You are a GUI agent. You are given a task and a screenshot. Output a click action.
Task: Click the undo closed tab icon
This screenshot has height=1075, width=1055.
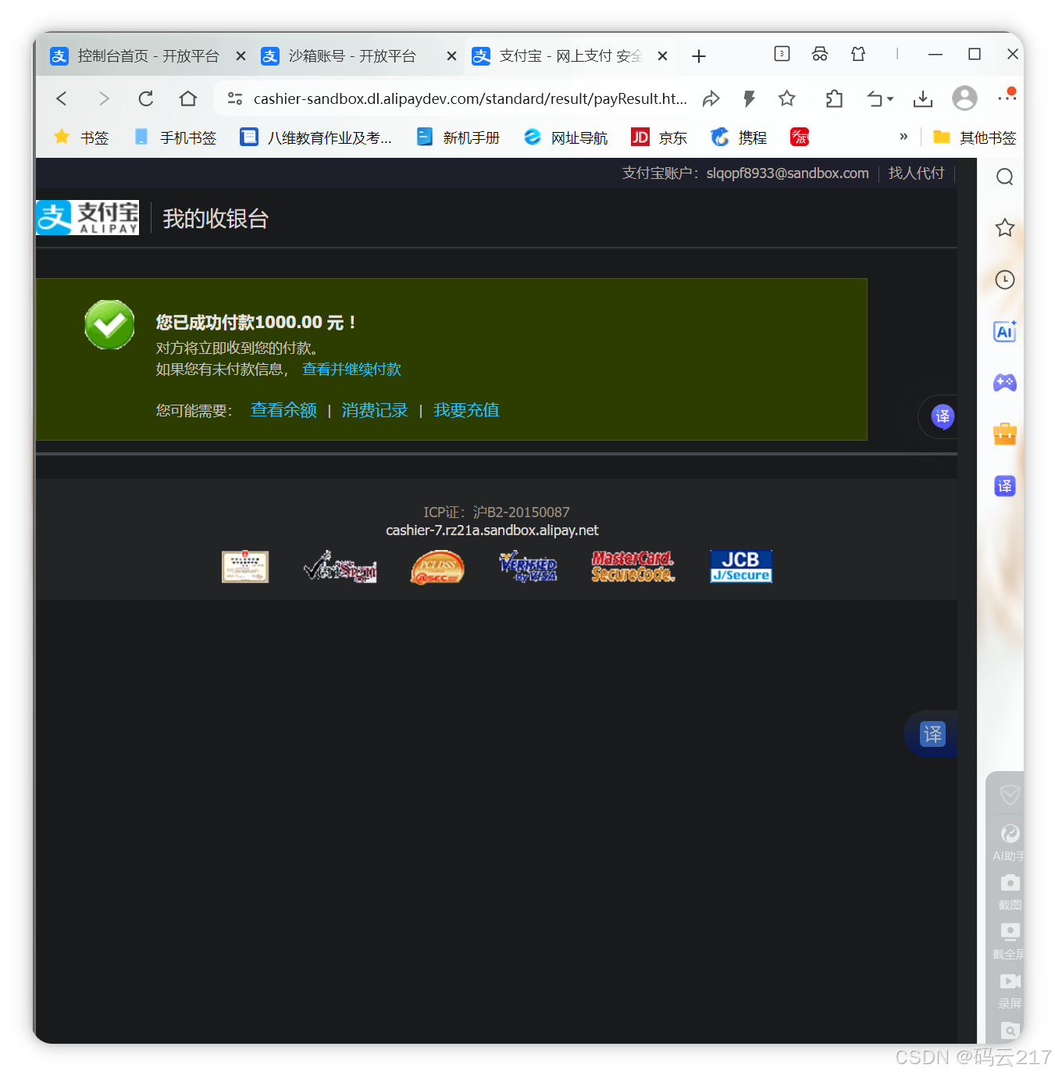tap(875, 98)
